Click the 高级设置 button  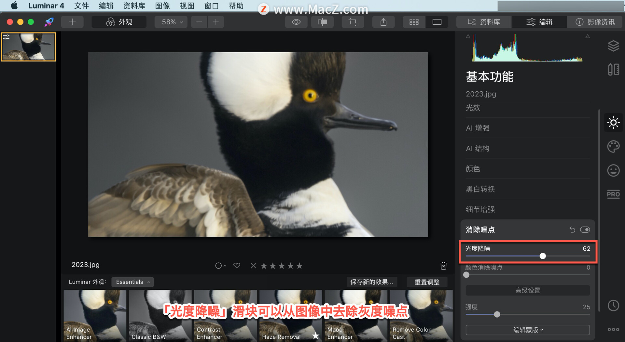pyautogui.click(x=527, y=290)
